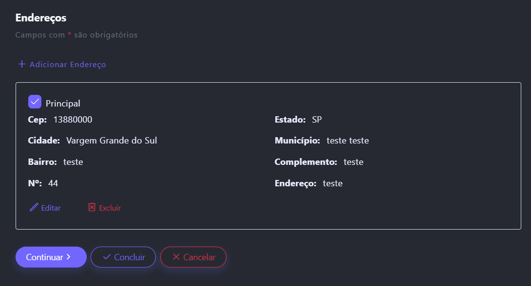Click the Estado value SP

point(317,120)
